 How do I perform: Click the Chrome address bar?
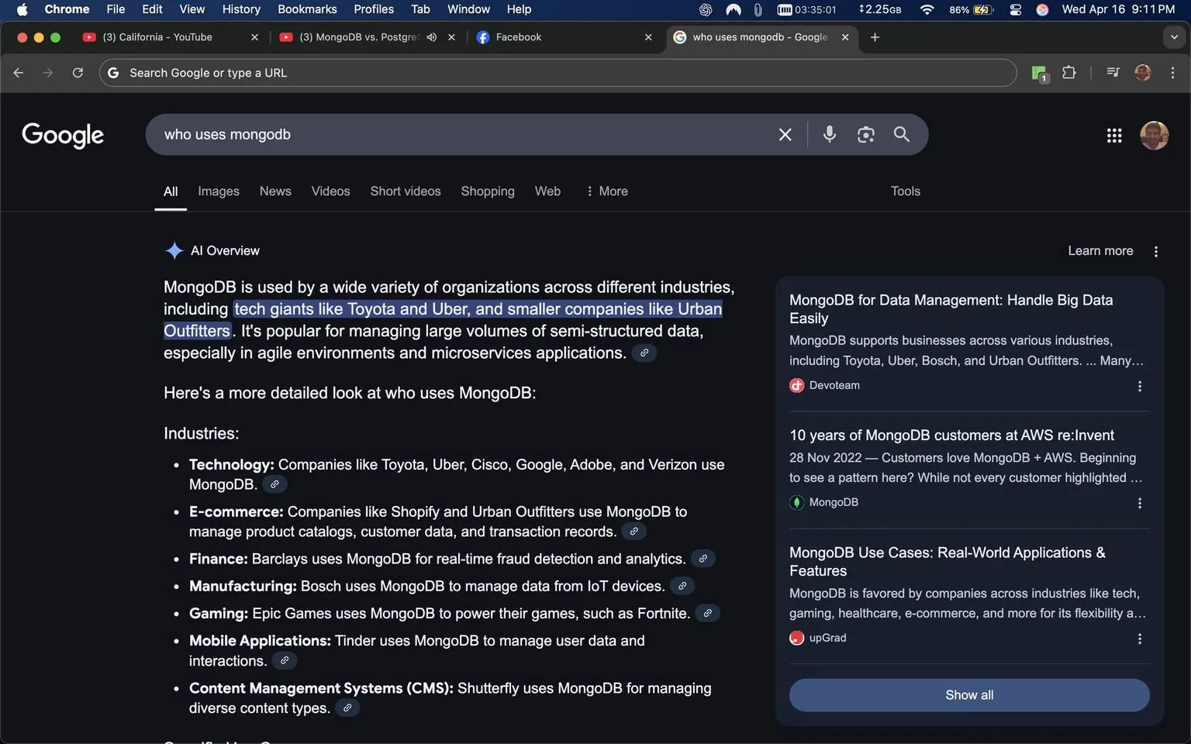(558, 73)
